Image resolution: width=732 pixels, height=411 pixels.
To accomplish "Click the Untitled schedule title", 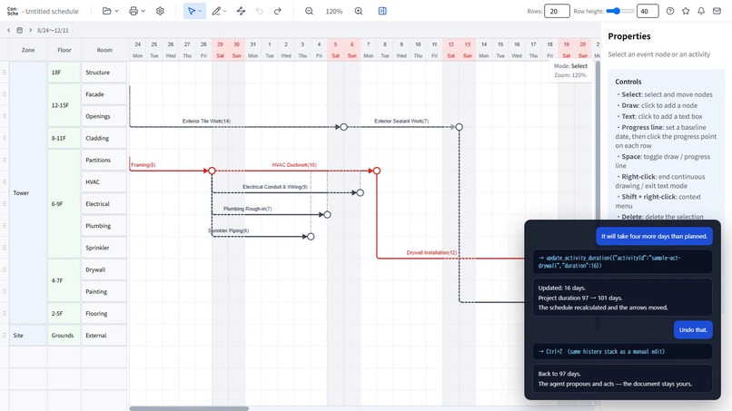I will click(x=52, y=11).
